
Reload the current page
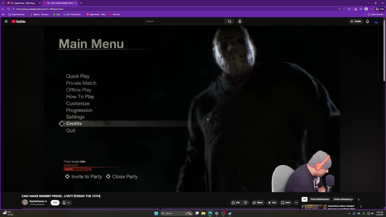(8, 9)
